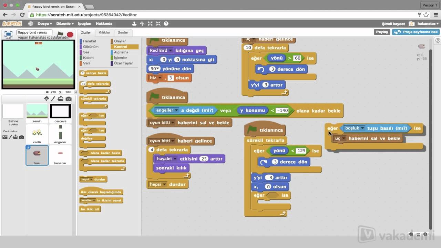The width and height of the screenshot is (441, 248).
Task: Open the hayalet effect dropdown
Action: [175, 159]
